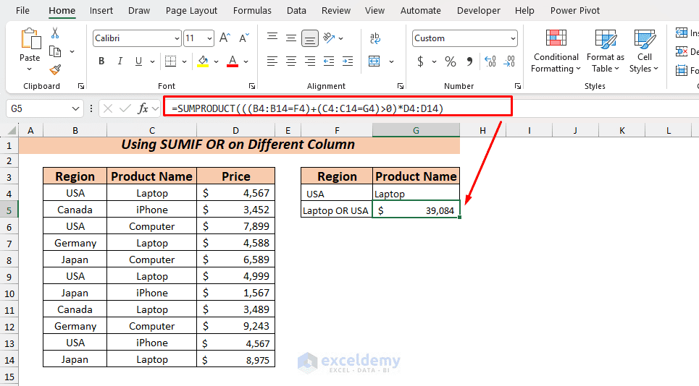
Task: Toggle Bold formatting
Action: pyautogui.click(x=101, y=61)
